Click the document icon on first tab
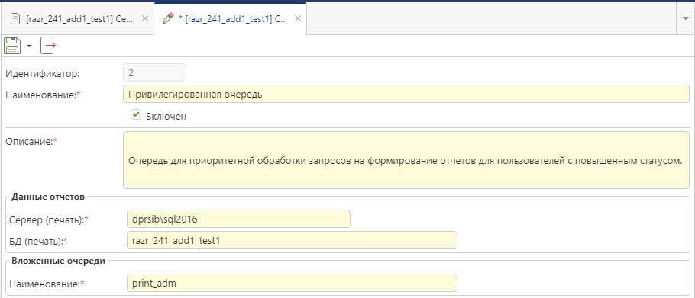695x298 pixels. (15, 18)
